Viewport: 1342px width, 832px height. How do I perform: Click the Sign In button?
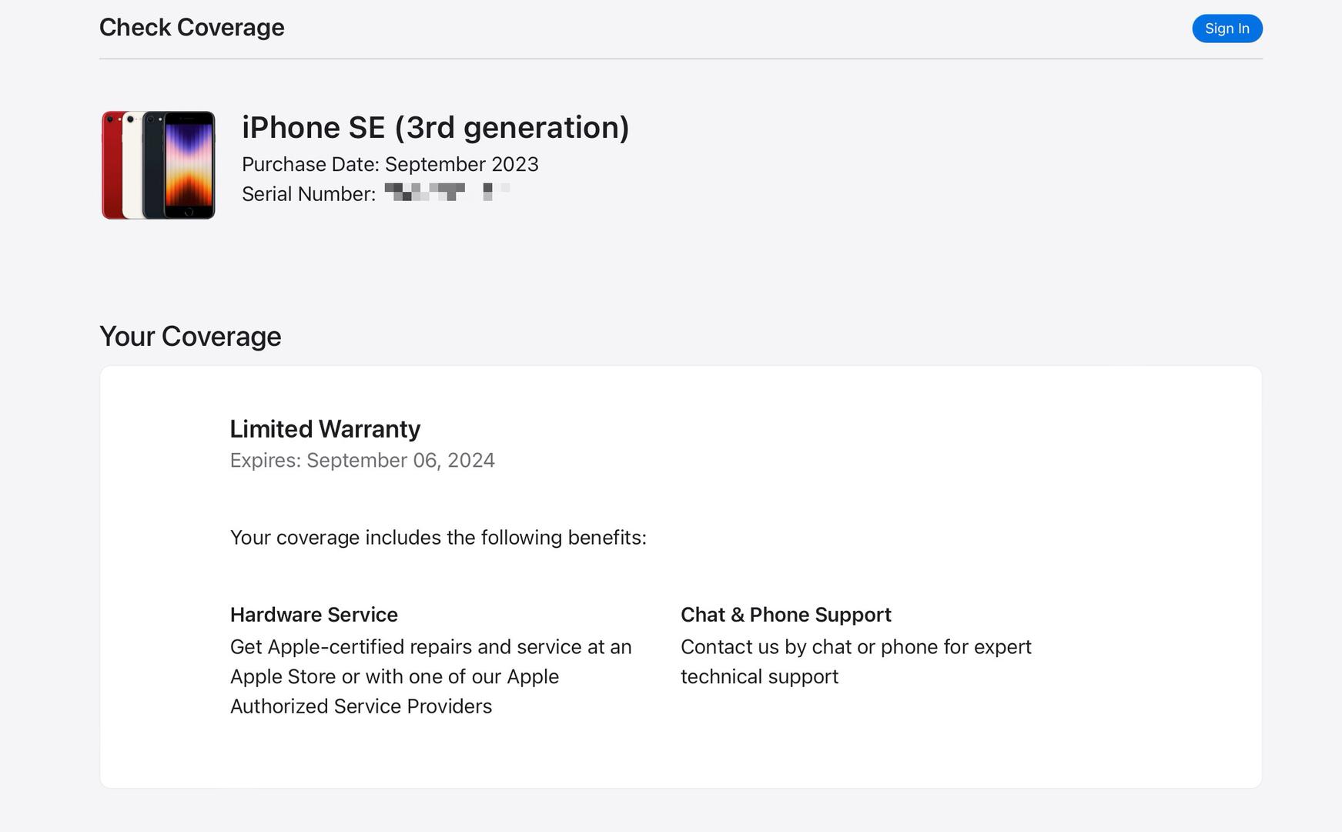tap(1227, 29)
